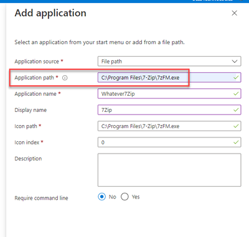Click the green checkmark in Application name field

(x=236, y=94)
